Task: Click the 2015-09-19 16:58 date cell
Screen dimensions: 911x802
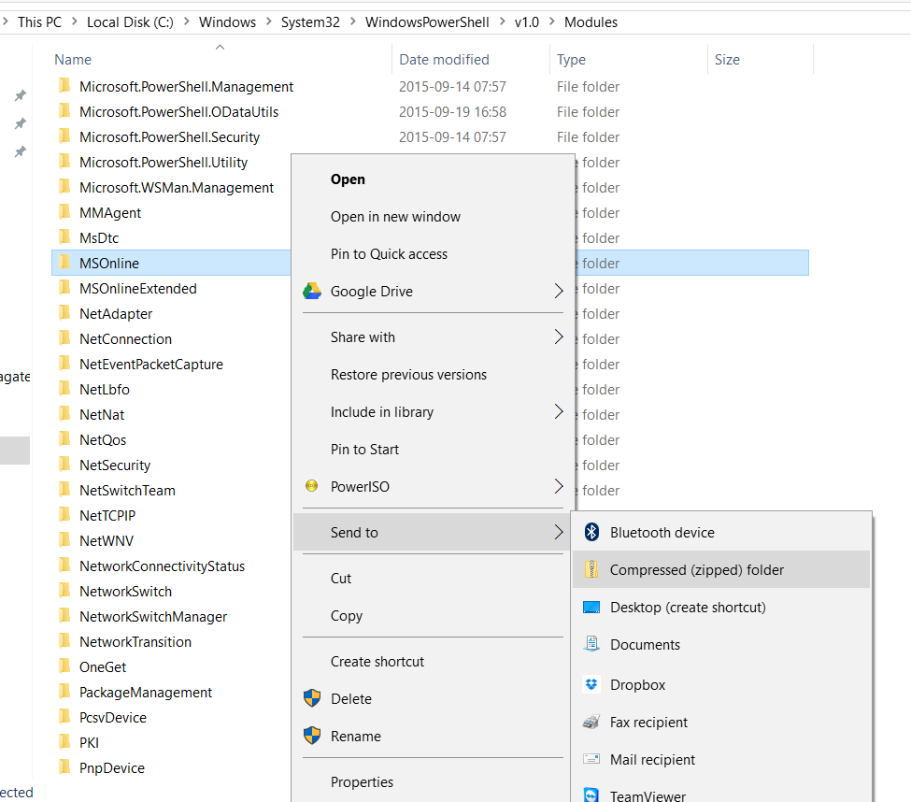Action: (452, 111)
